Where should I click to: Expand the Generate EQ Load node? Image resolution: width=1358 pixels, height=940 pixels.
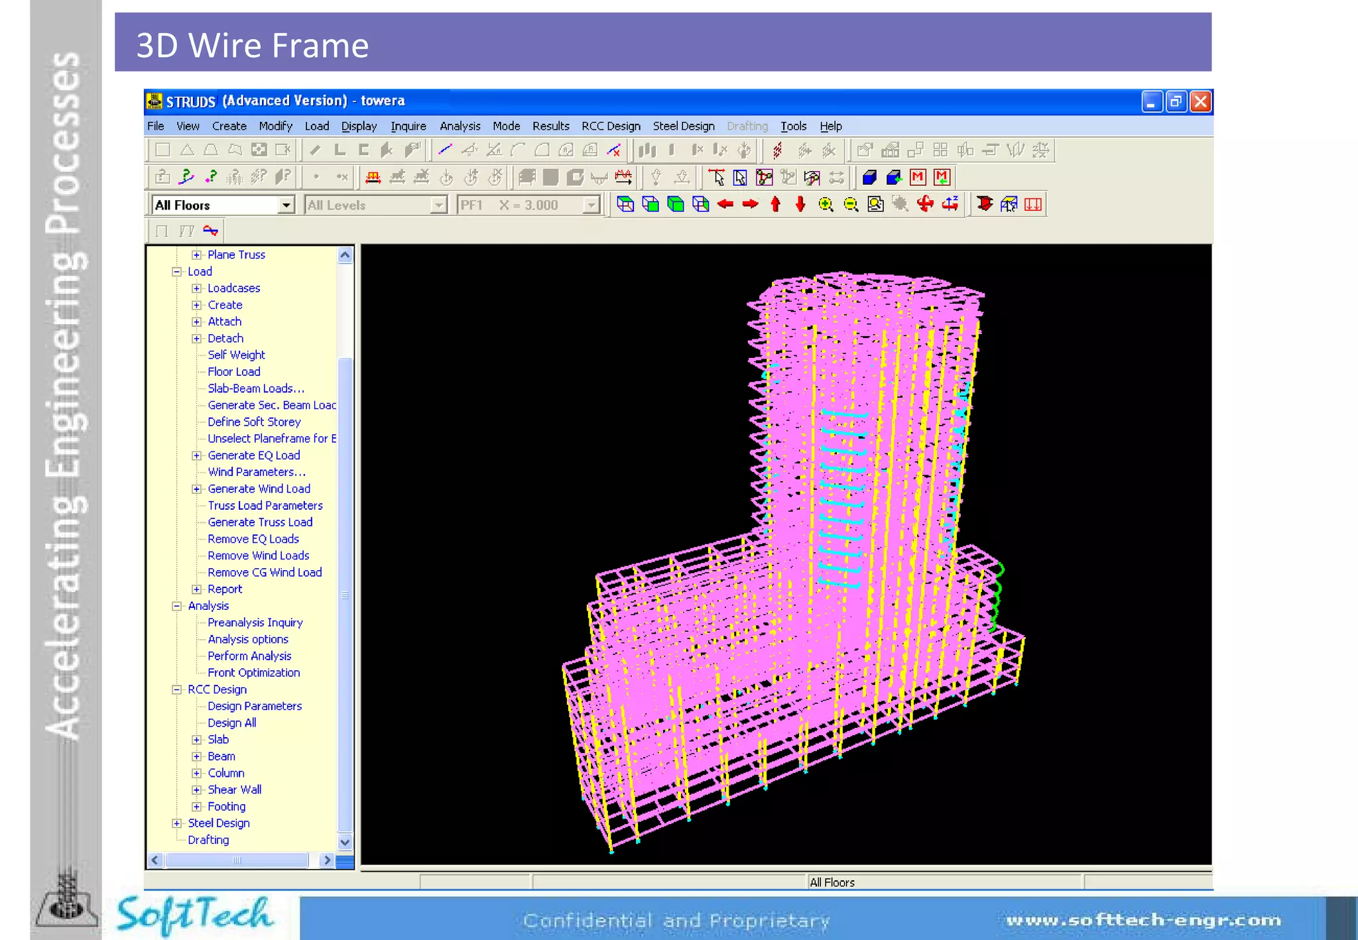(x=196, y=455)
